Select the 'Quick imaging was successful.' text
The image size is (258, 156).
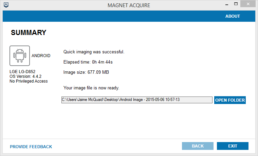94,52
